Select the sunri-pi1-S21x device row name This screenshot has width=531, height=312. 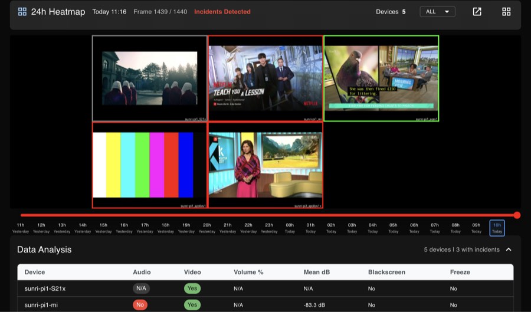pyautogui.click(x=45, y=288)
